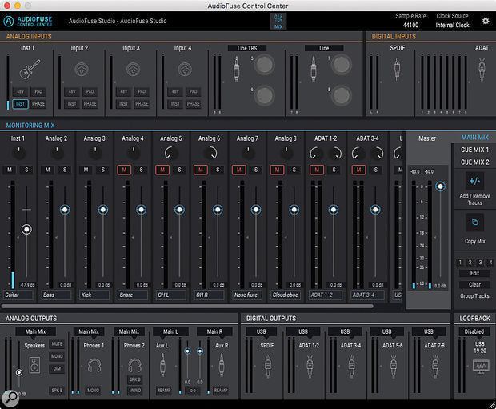
Task: Select CUE MIX 2 tab
Action: (x=474, y=162)
